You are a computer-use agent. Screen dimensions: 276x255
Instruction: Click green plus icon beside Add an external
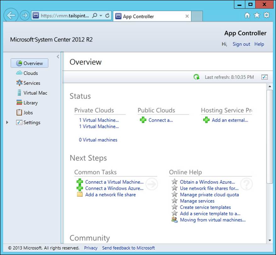click(206, 120)
